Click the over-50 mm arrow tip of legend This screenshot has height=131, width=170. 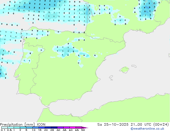pyautogui.click(x=85, y=128)
